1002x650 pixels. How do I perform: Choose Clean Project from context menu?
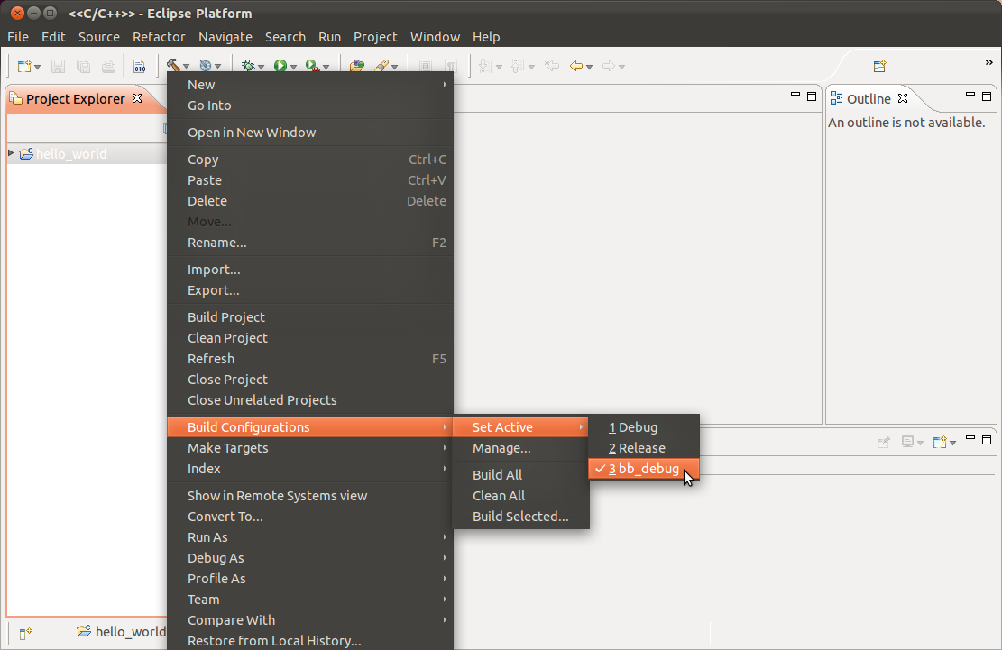[x=310, y=338]
